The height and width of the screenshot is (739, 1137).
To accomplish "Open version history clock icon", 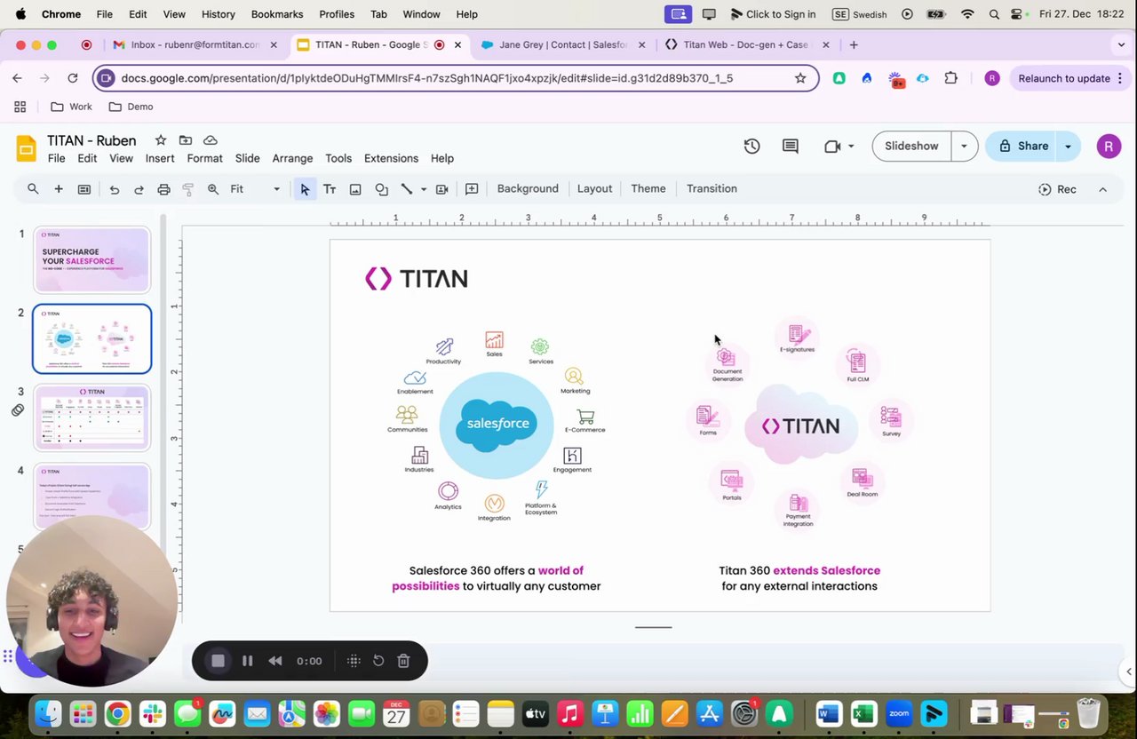I will [x=751, y=147].
